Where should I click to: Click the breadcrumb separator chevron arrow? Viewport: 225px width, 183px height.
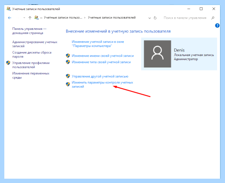(x=85, y=18)
